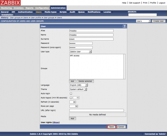
Task: Open the DM submenu item
Action: coord(13,12)
